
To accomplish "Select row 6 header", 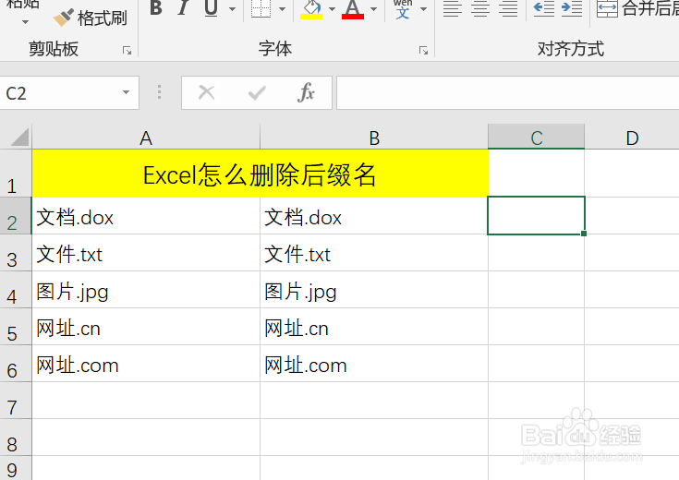I will tap(16, 364).
